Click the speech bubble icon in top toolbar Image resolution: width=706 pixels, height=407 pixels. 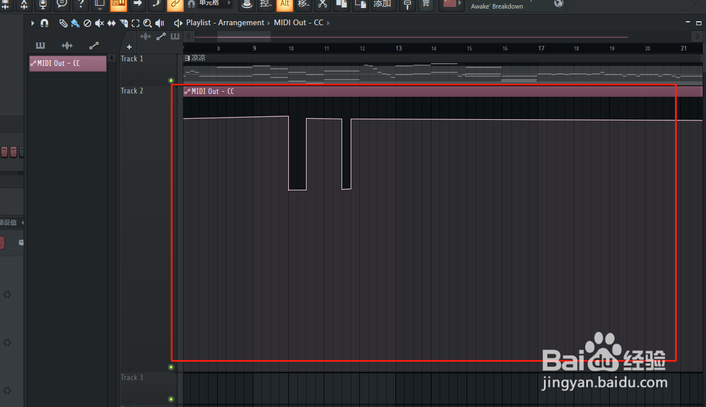pos(61,5)
